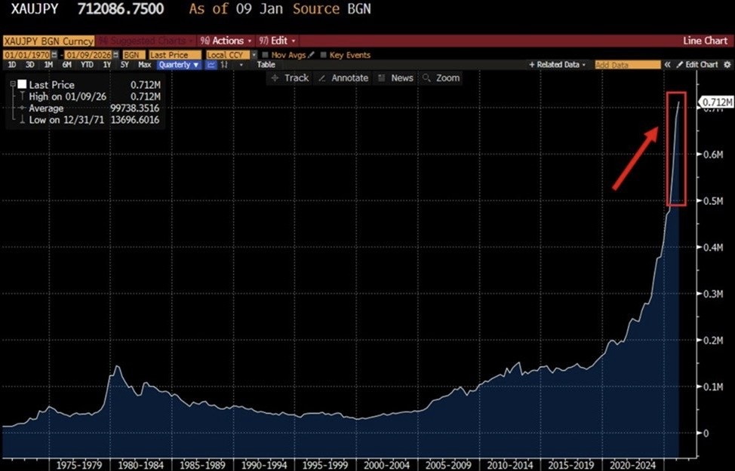Select the bar chart type icon
This screenshot has width=735, height=471.
coord(224,65)
